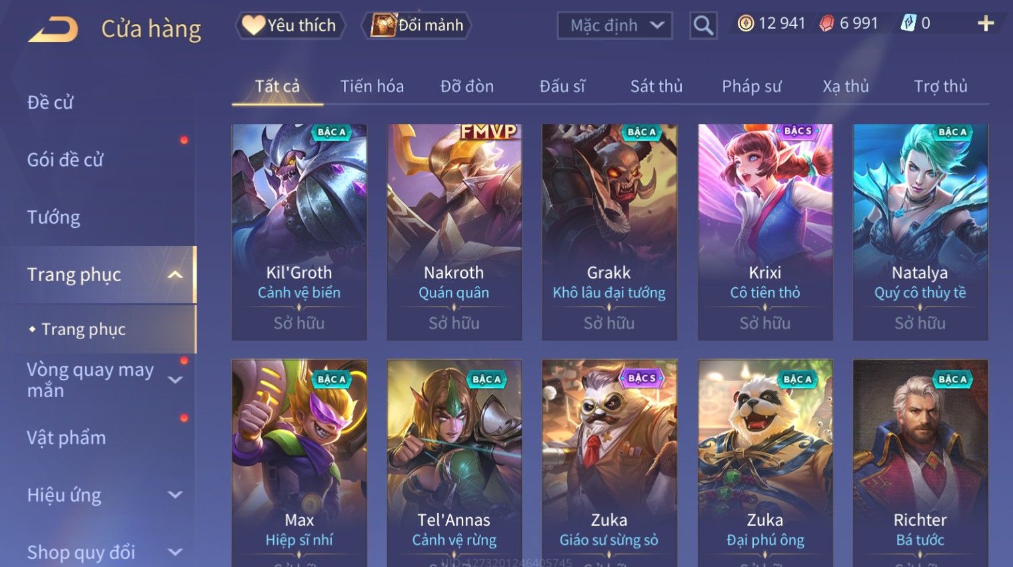Tap the plus icon to add currency

[x=986, y=24]
